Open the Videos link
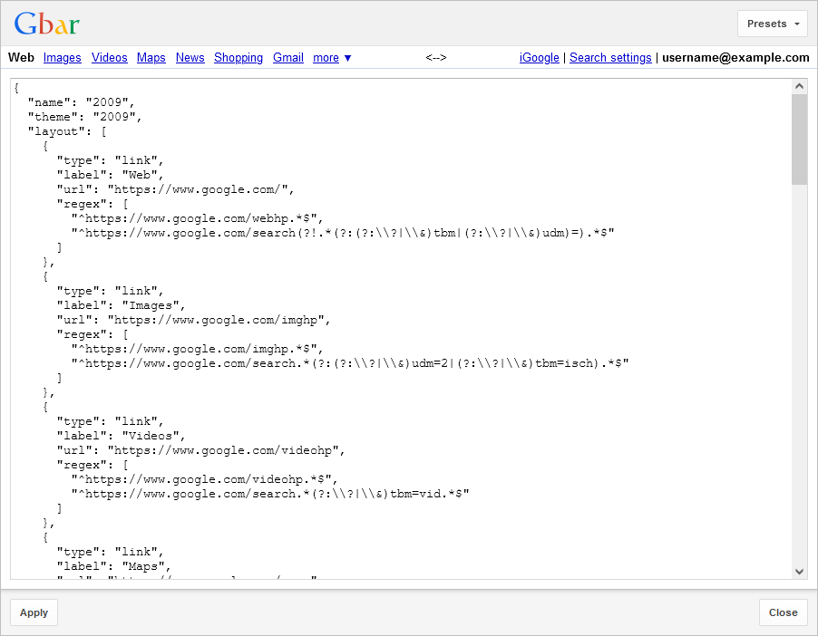Viewport: 818px width, 636px height. pyautogui.click(x=110, y=57)
